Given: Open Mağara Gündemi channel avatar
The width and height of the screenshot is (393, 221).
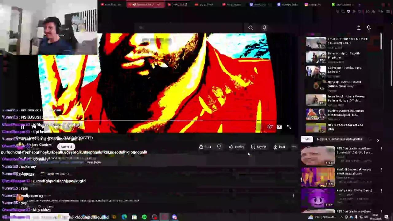Looking at the screenshot, I should [x=20, y=146].
